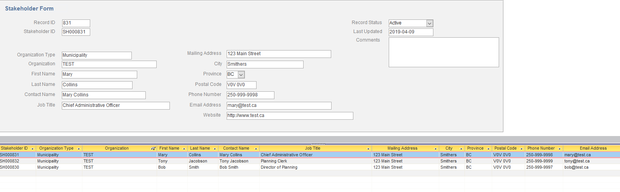The width and height of the screenshot is (620, 192).
Task: Click the Bob first name cell
Action: click(172, 167)
